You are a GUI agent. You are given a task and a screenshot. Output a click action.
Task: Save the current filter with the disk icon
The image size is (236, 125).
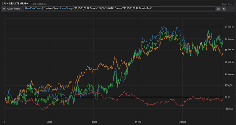[218, 9]
